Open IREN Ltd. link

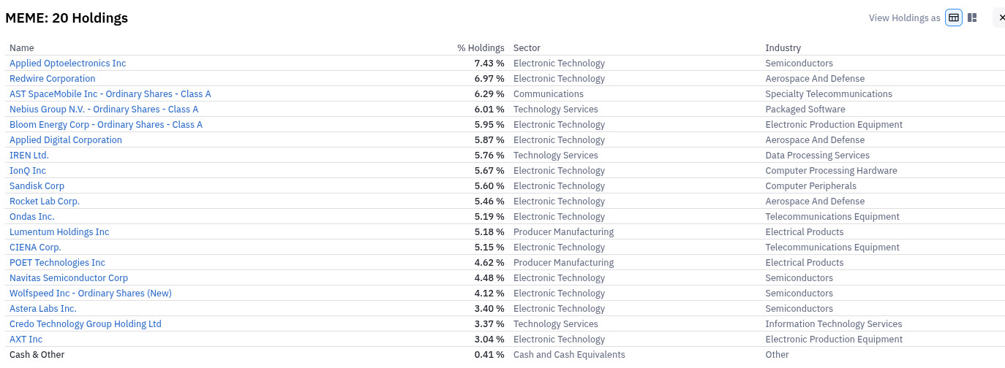(x=29, y=156)
